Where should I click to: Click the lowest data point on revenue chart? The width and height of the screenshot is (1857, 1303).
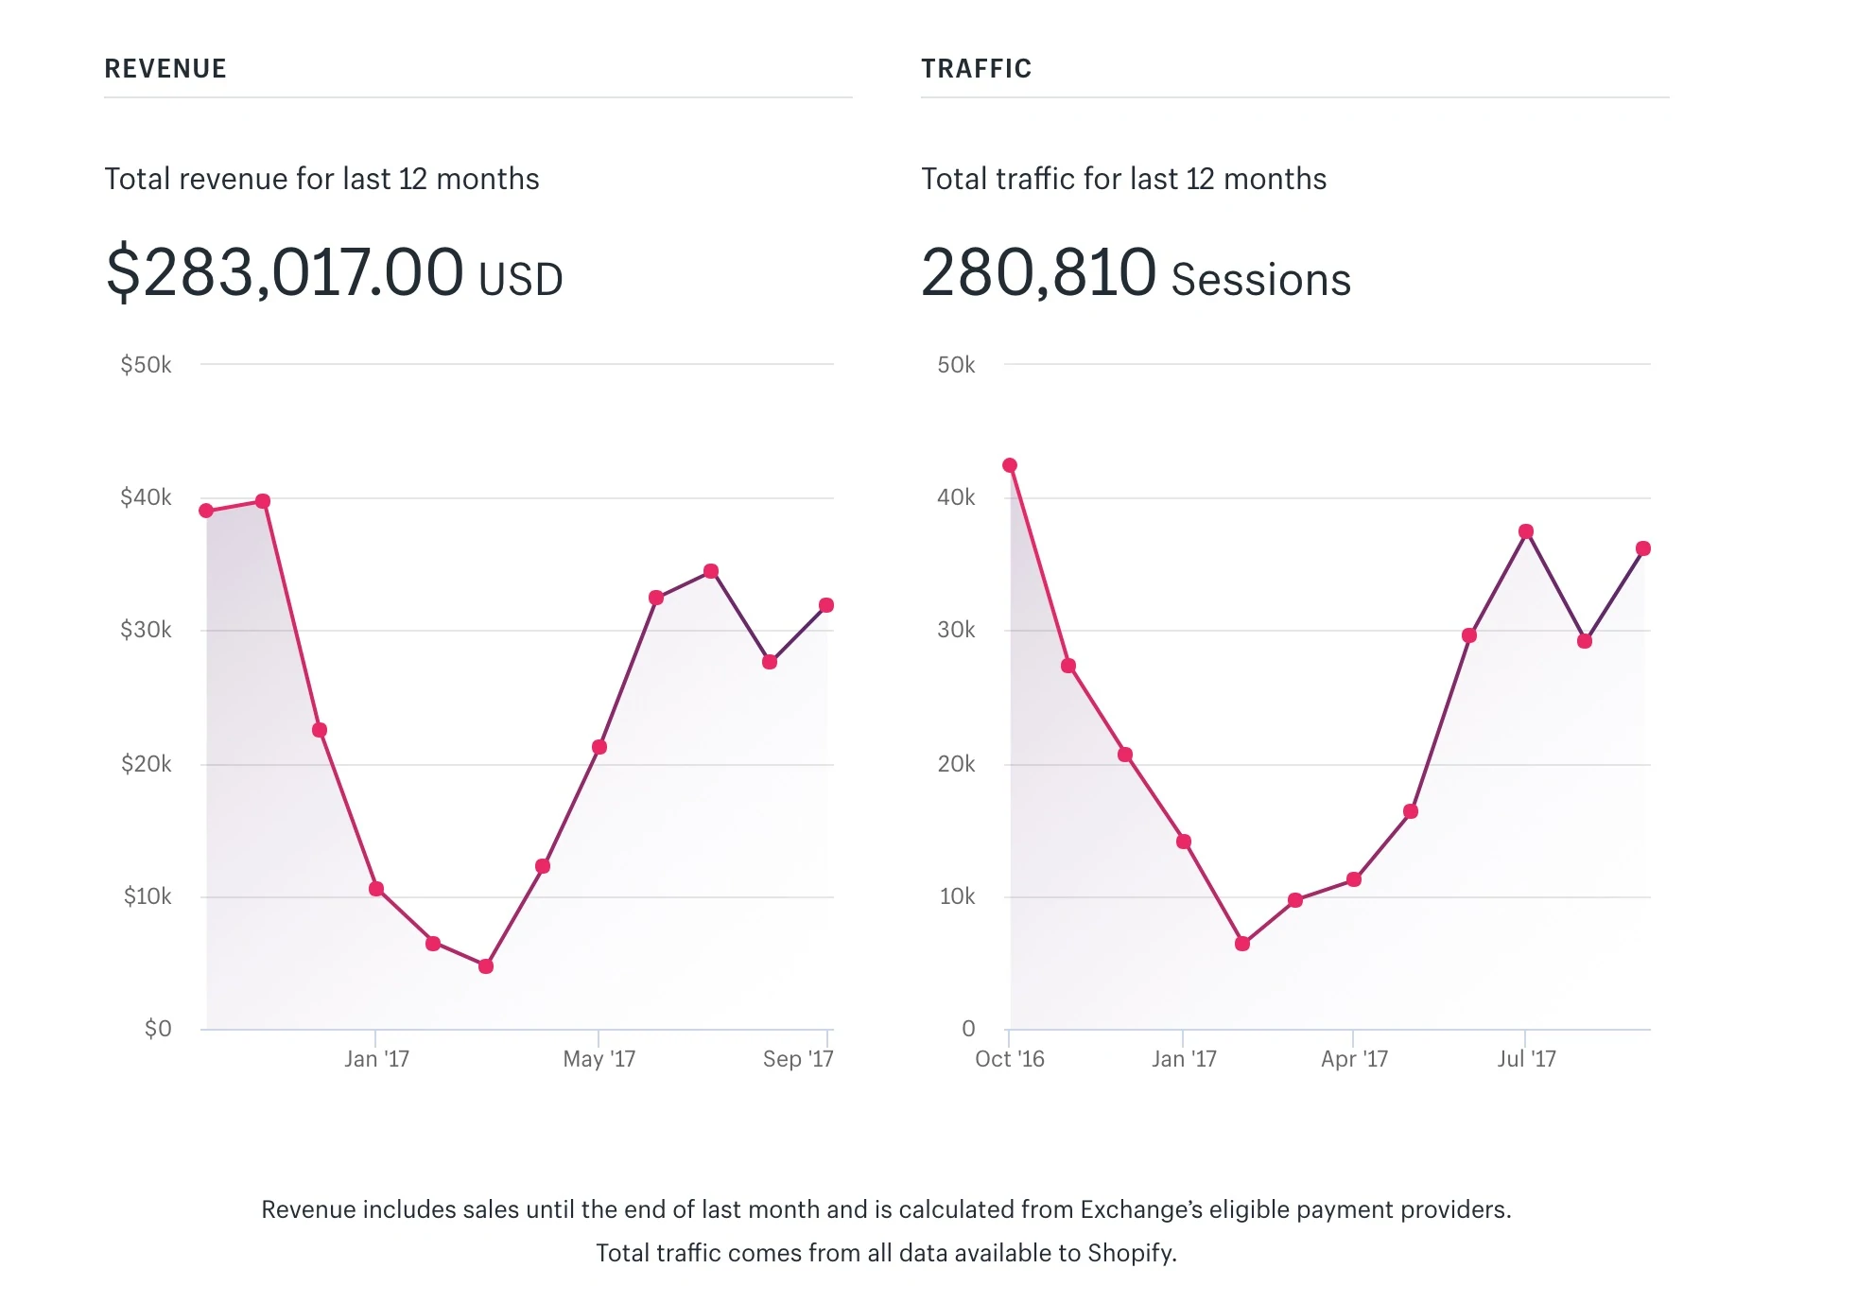coord(486,966)
